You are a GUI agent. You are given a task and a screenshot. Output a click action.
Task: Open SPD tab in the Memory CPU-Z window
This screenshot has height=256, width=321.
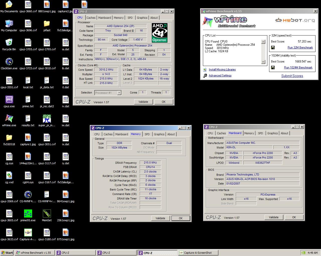click(x=147, y=134)
